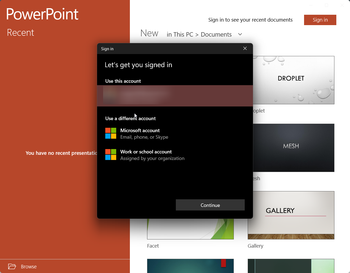Click the Documents folder path
Screen dimensions: 350x273
(216, 34)
